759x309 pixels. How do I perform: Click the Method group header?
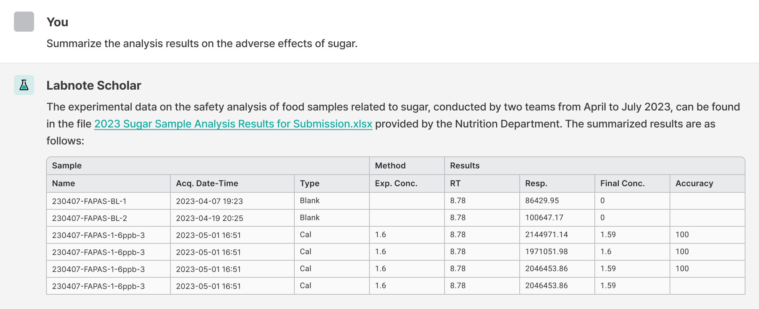pyautogui.click(x=390, y=166)
